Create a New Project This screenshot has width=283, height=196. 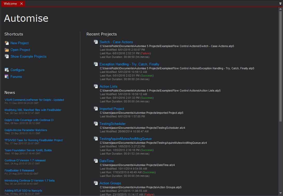pos(19,43)
